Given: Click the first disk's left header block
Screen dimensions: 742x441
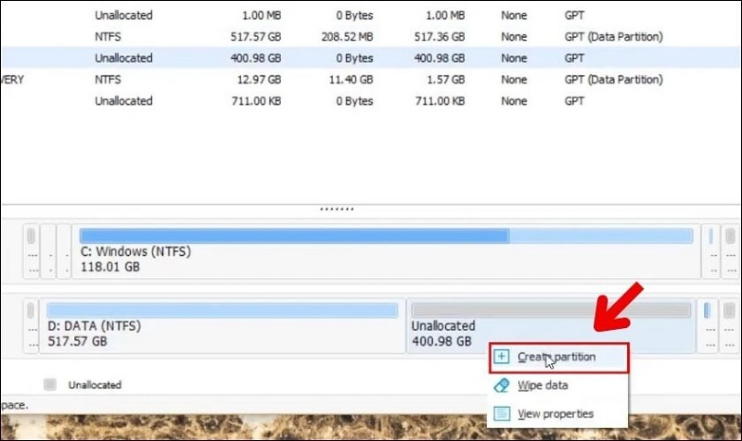Looking at the screenshot, I should coord(31,251).
